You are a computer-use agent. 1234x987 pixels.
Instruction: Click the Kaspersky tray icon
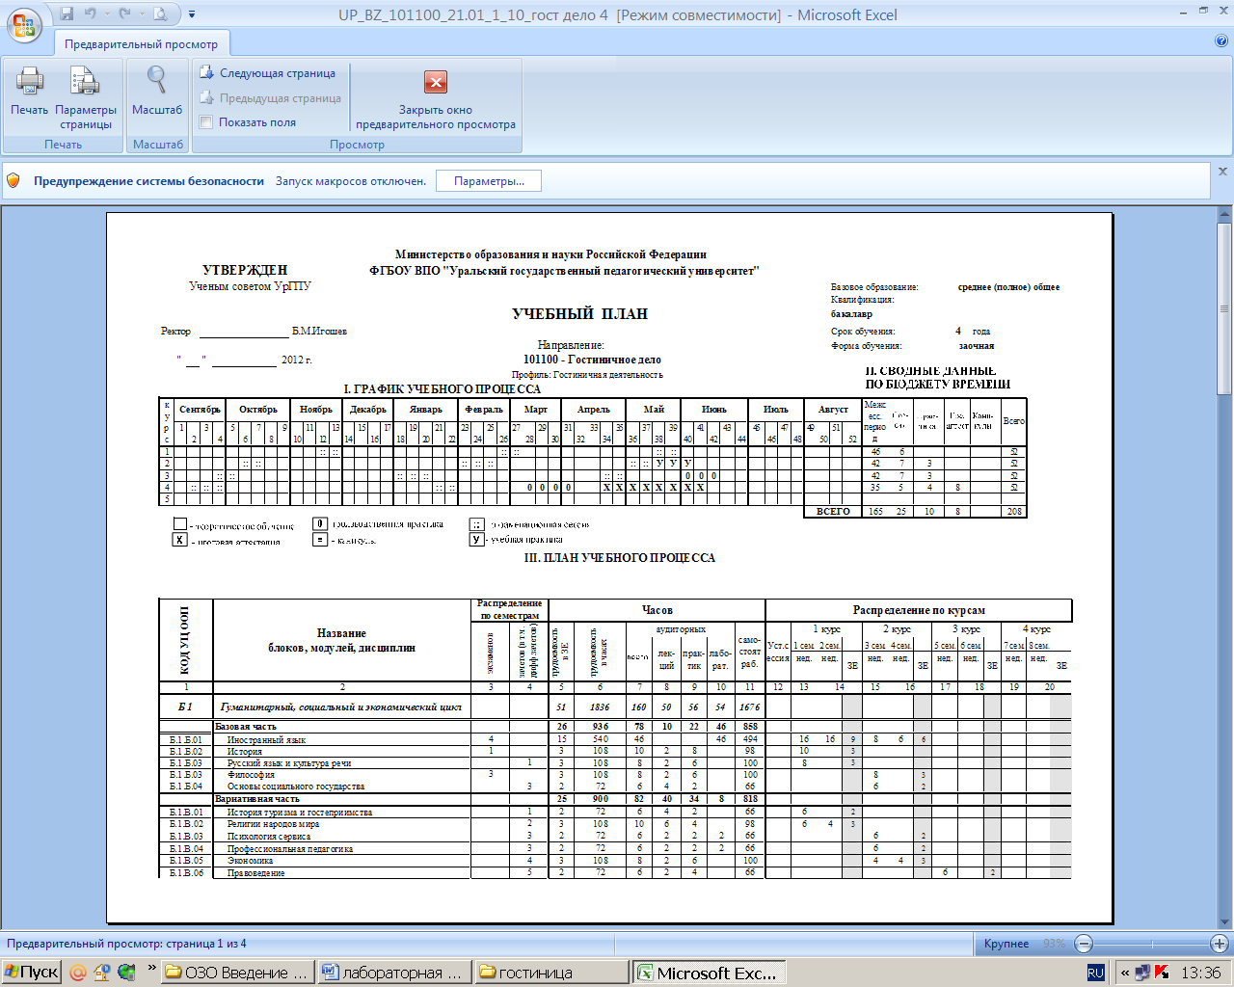1163,973
